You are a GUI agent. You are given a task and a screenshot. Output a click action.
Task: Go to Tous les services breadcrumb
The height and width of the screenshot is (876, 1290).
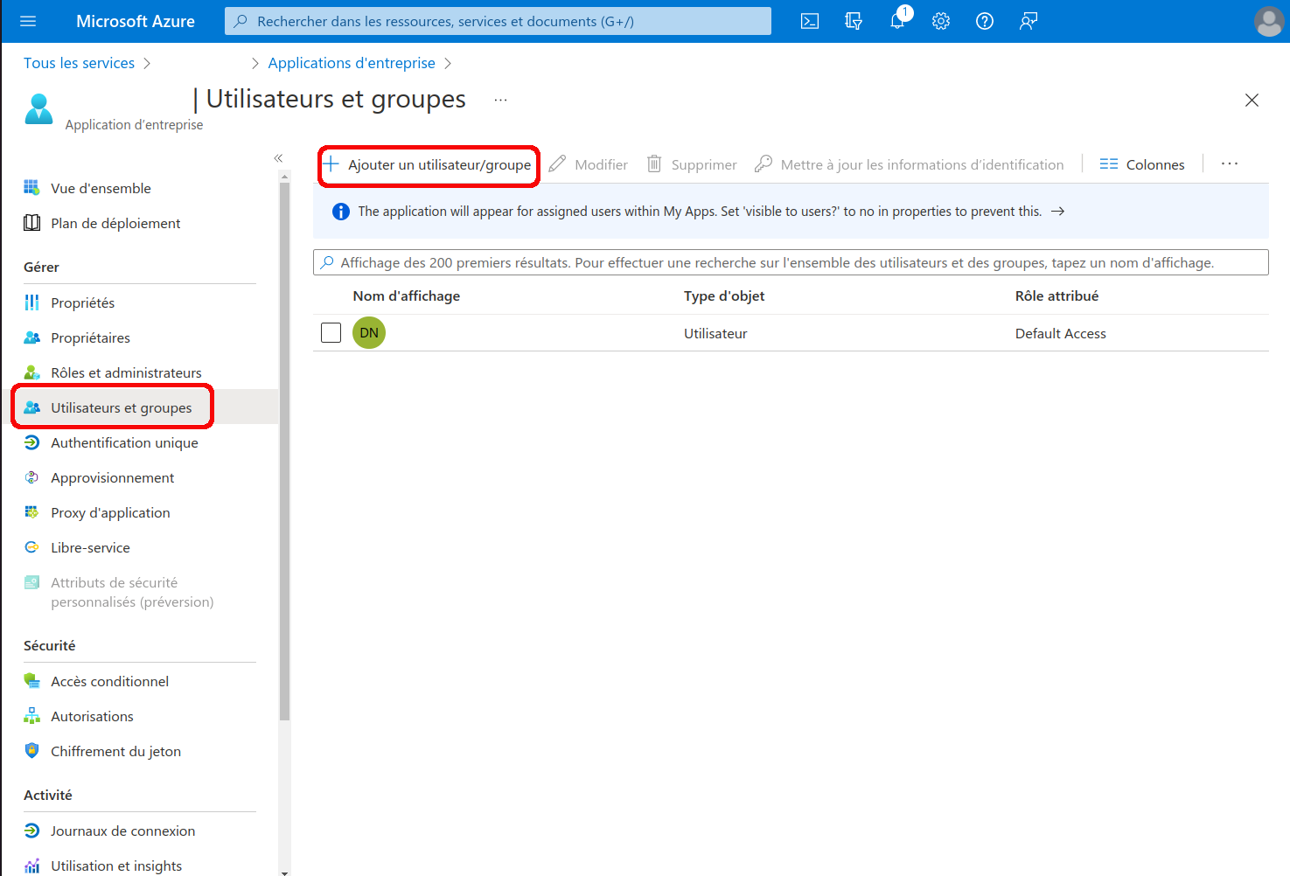pos(80,63)
